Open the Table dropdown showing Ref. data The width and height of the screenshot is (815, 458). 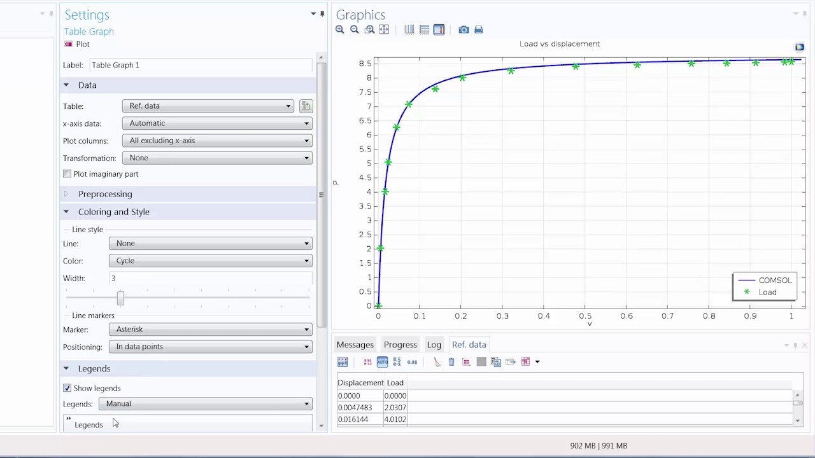click(x=208, y=106)
